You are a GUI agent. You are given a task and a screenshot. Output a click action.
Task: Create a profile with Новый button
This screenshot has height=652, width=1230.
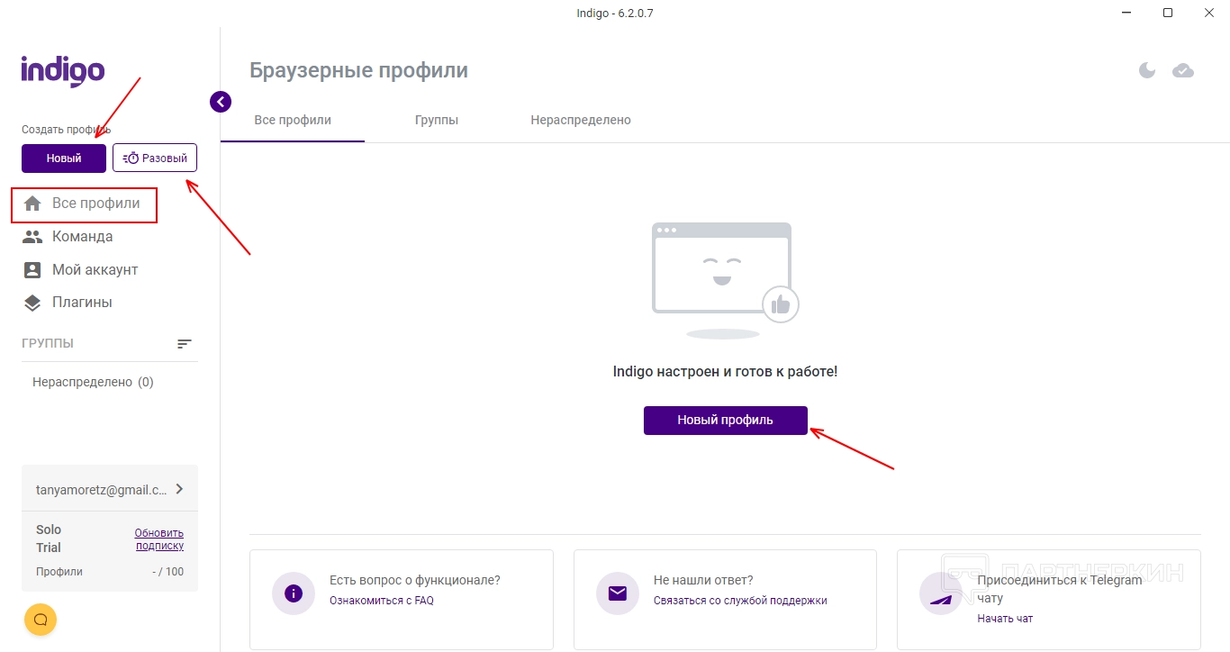click(64, 158)
